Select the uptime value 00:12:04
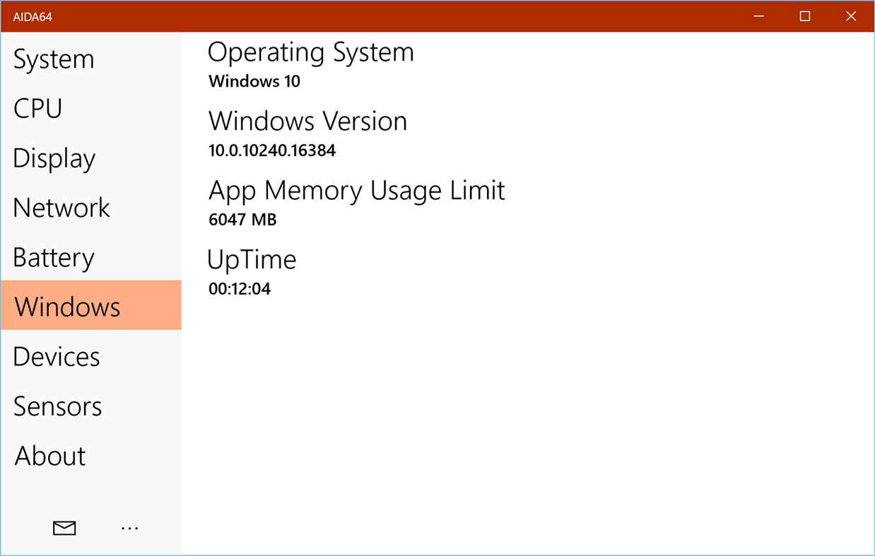 coord(240,288)
